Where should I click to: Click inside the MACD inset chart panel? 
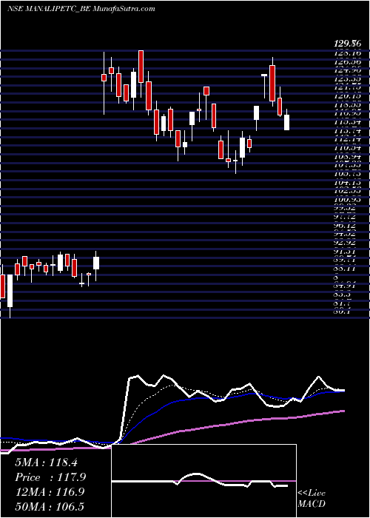(203, 481)
